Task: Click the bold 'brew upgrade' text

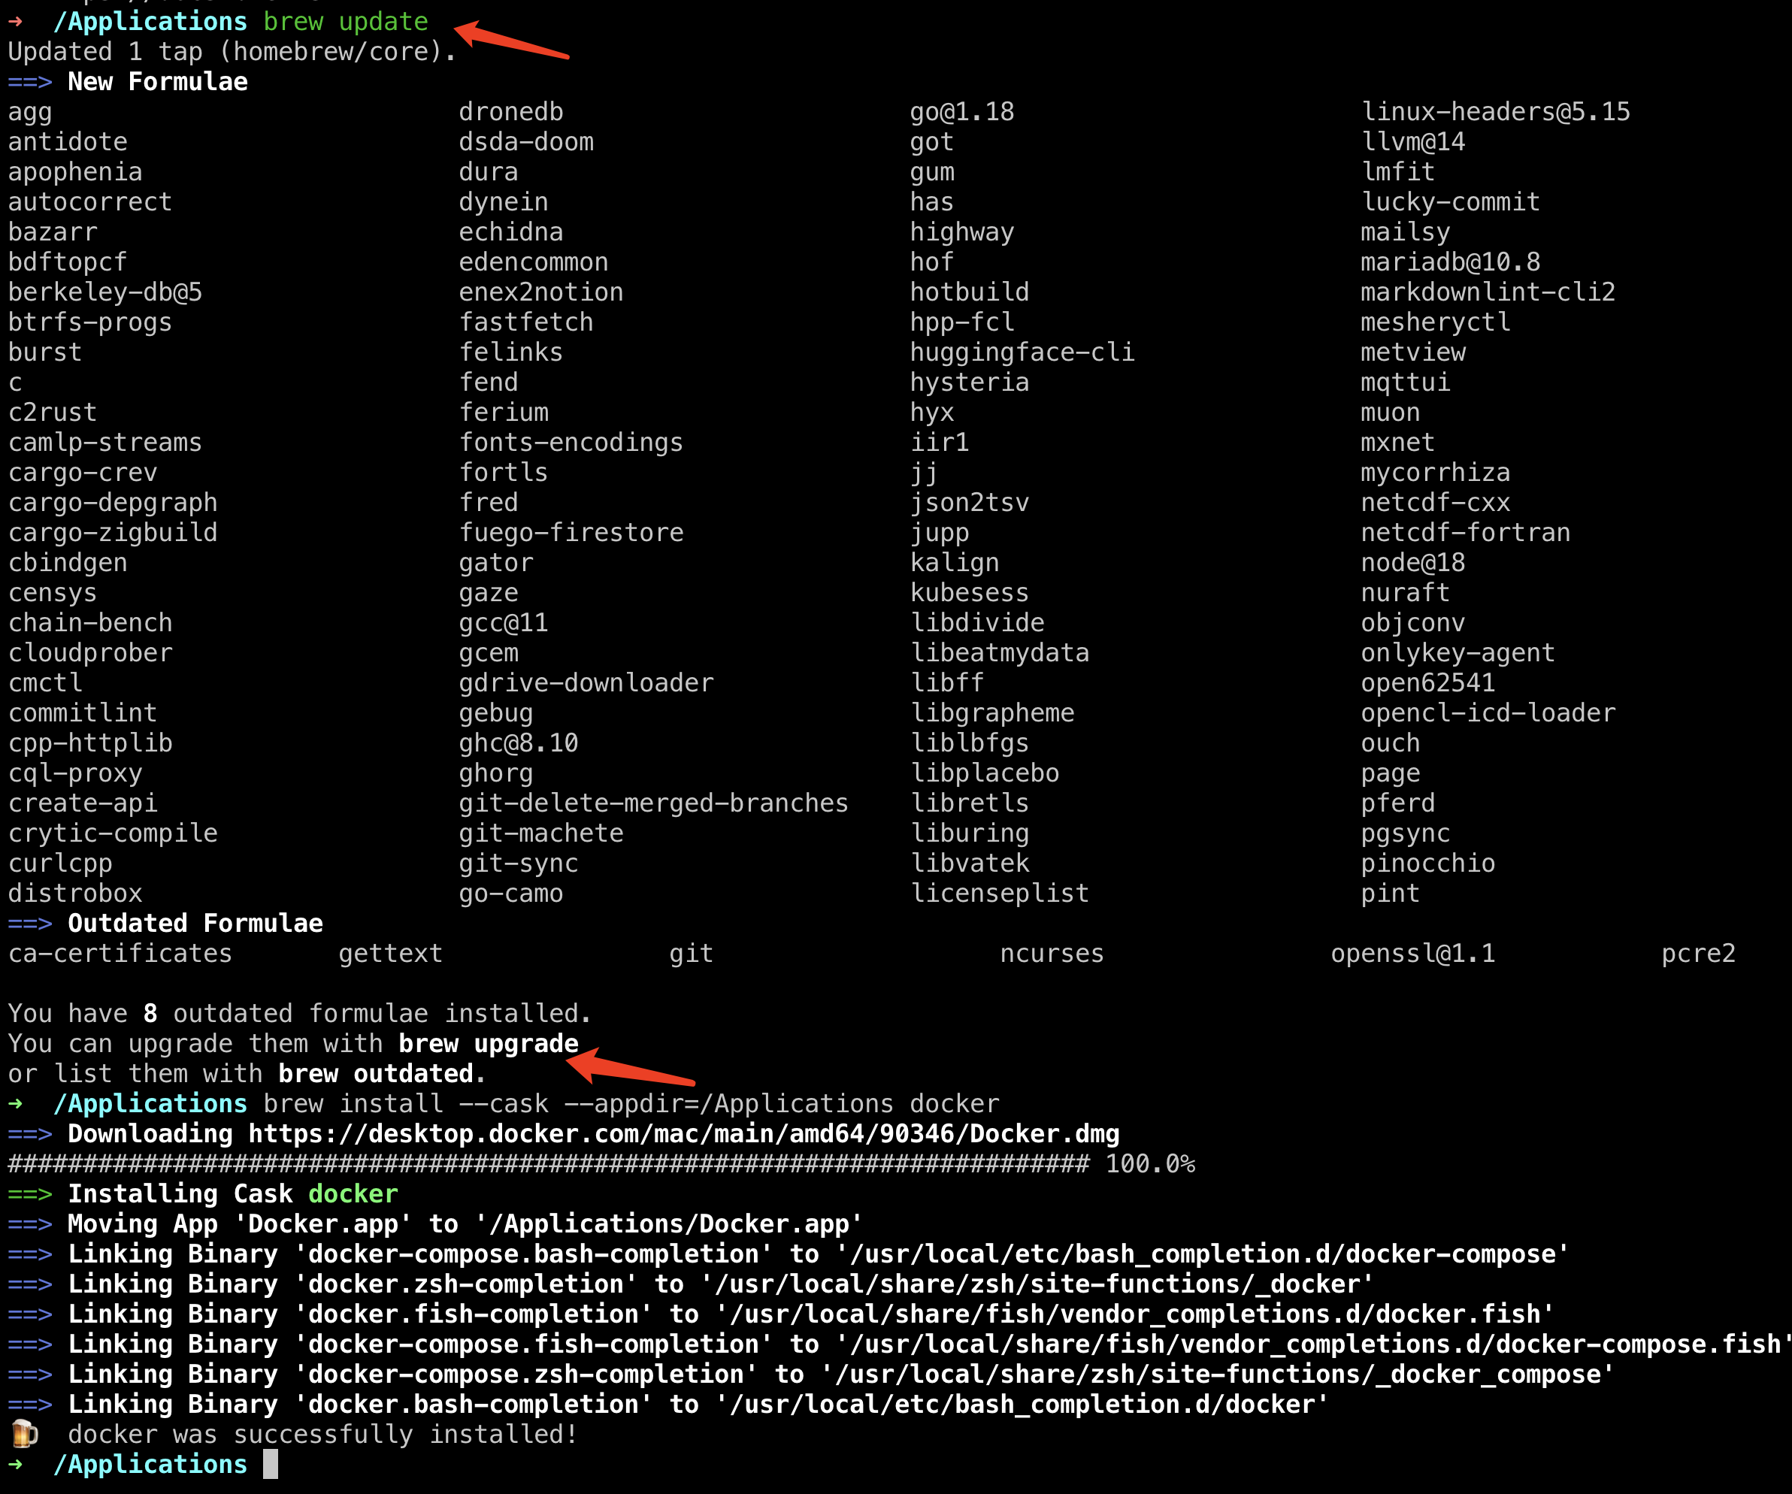Action: (488, 1044)
